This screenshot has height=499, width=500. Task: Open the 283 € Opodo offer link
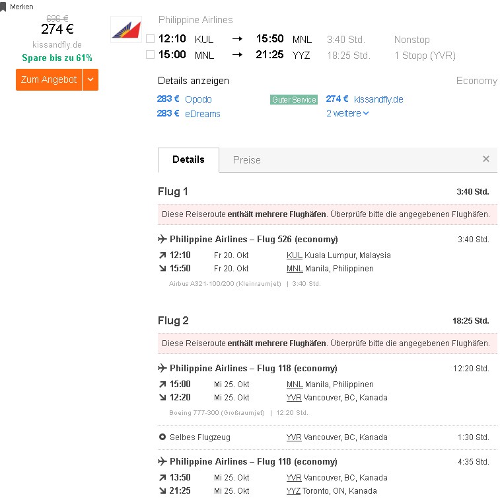click(184, 99)
